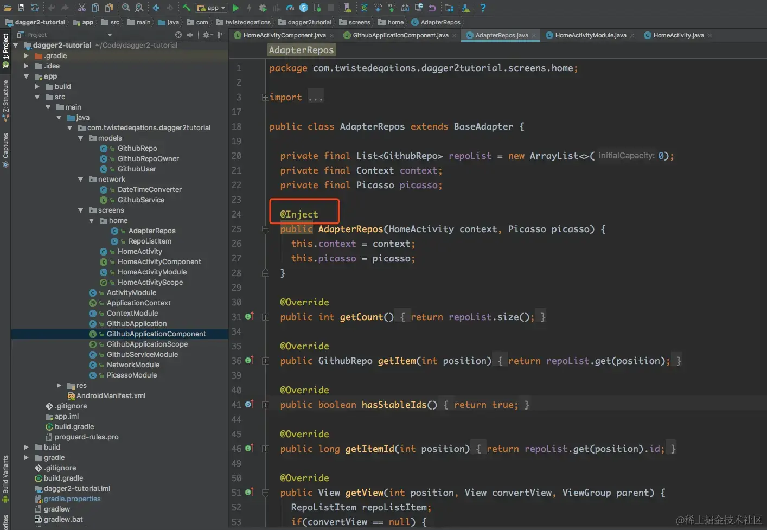
Task: Expand the folded import block
Action: (x=265, y=98)
